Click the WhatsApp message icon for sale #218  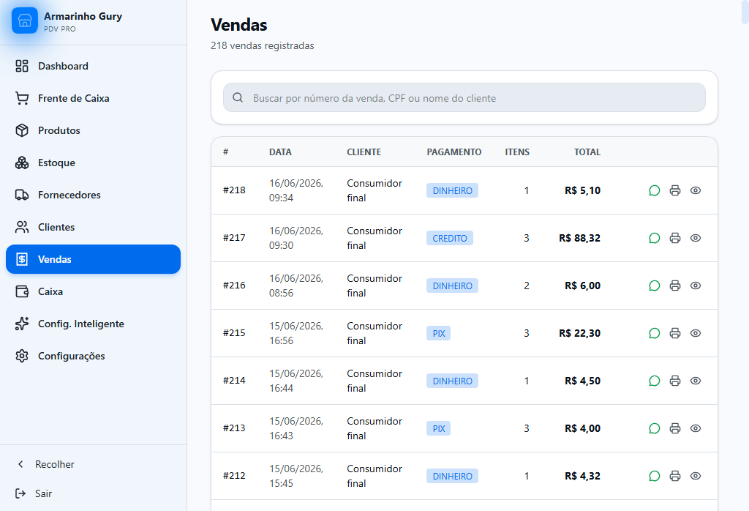pyautogui.click(x=655, y=190)
